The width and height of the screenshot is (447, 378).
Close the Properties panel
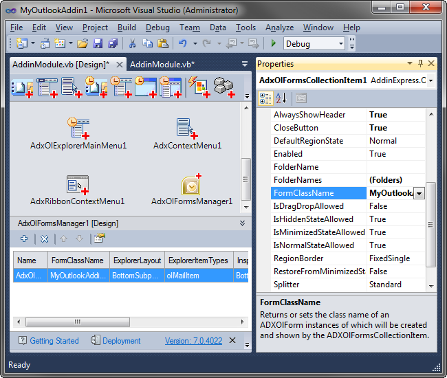[431, 63]
